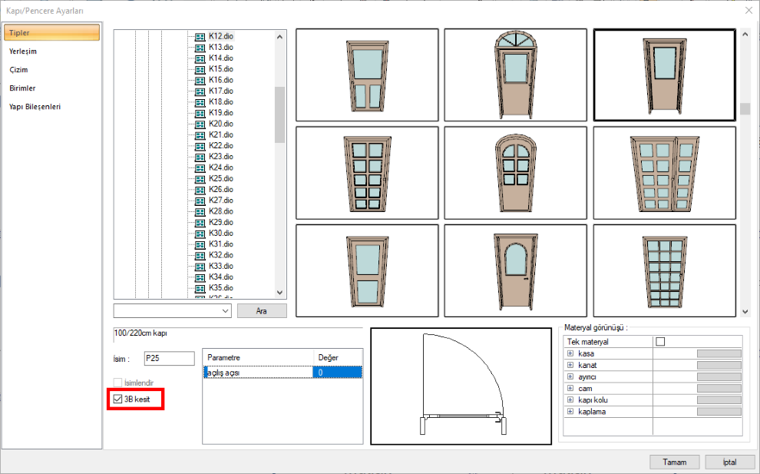Enable the Tek materyal checkbox
This screenshot has width=760, height=474.
(x=659, y=342)
